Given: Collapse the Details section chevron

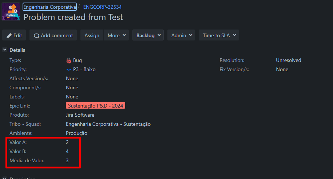Looking at the screenshot, I should 5,50.
